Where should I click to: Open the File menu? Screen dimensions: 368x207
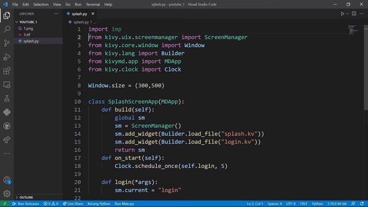(15, 5)
